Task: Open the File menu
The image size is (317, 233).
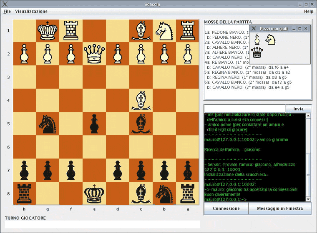Action: (7, 11)
